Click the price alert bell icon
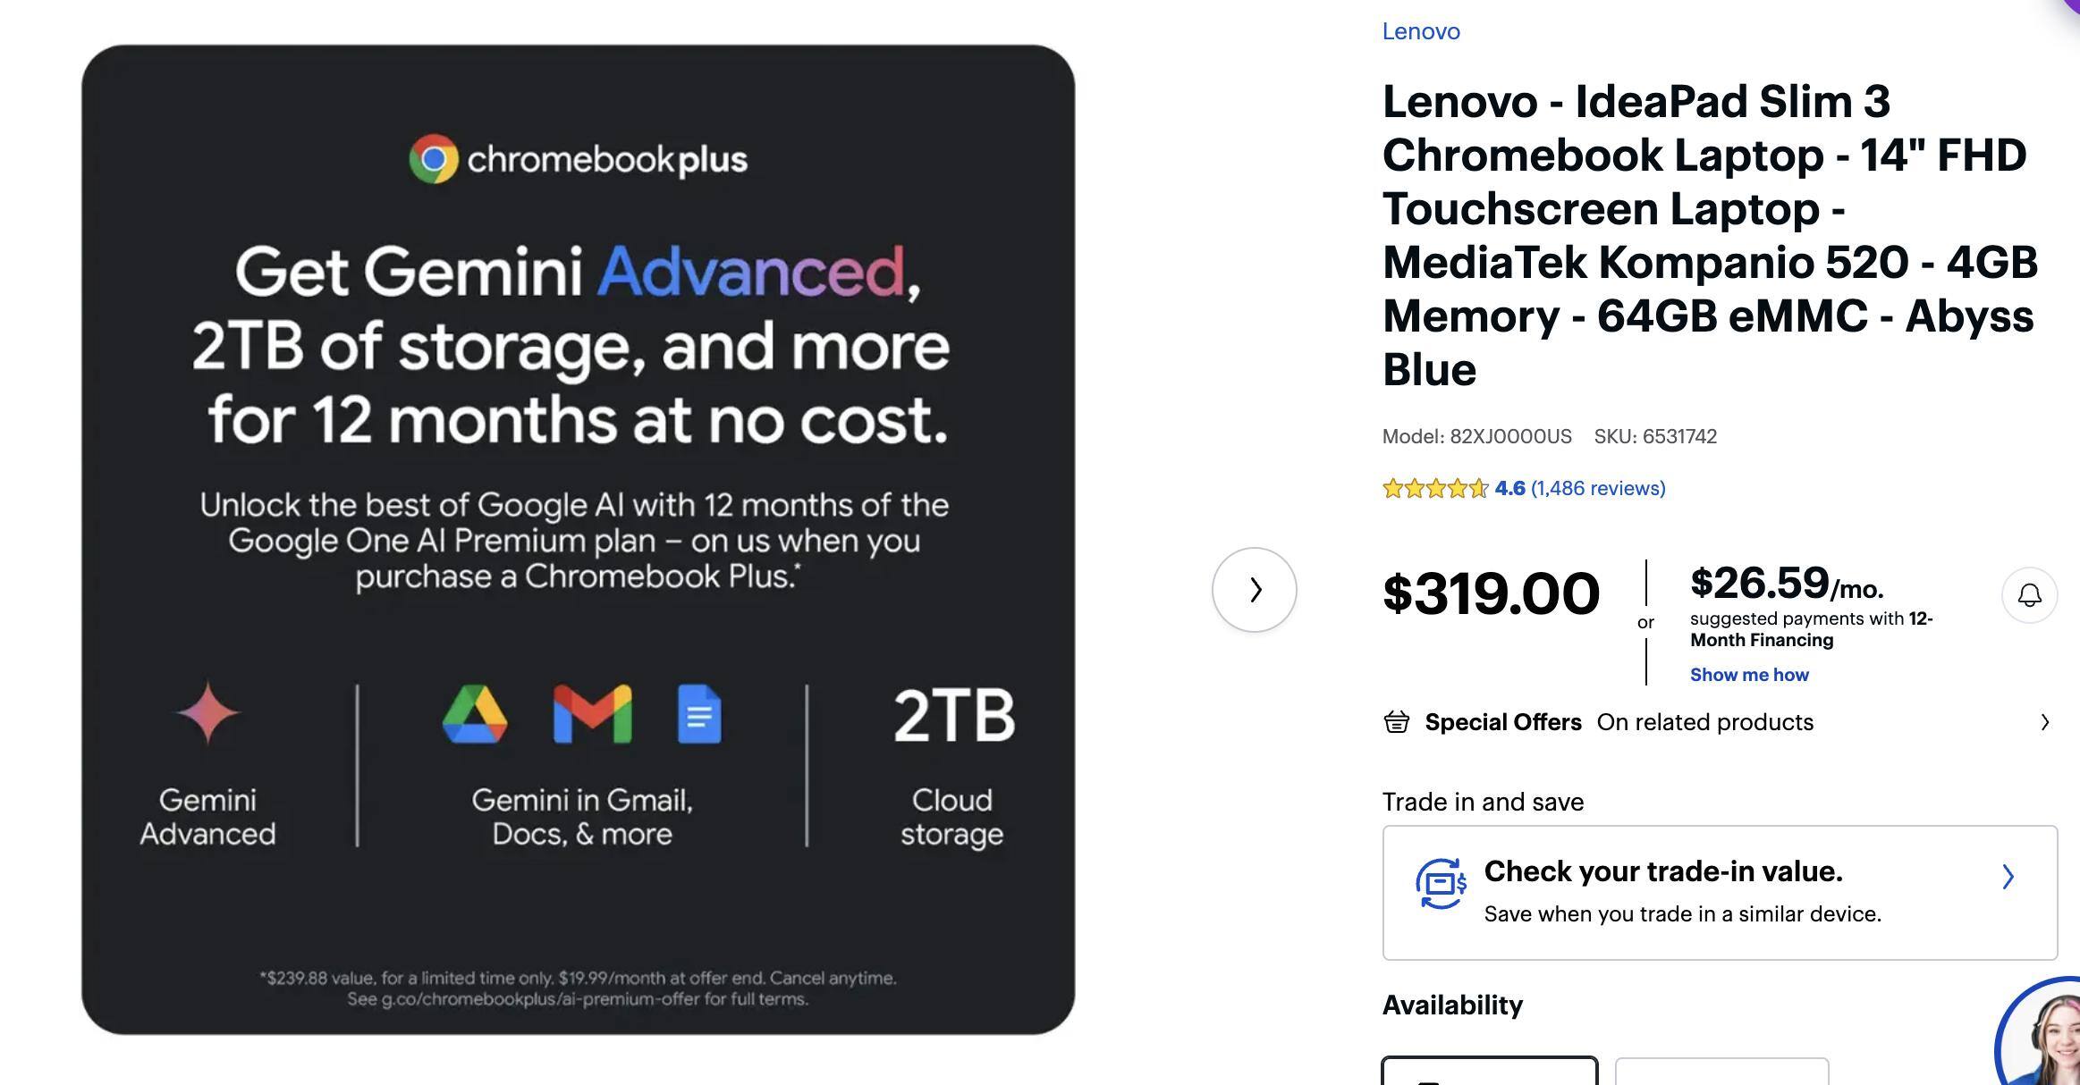The image size is (2080, 1085). (x=2029, y=595)
